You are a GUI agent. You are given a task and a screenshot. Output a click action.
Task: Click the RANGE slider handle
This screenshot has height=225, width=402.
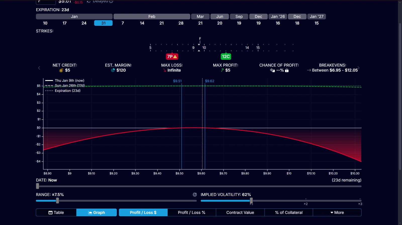pyautogui.click(x=58, y=200)
